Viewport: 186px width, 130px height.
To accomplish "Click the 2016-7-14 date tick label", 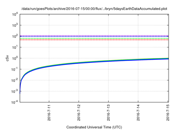I will pos(138,113).
